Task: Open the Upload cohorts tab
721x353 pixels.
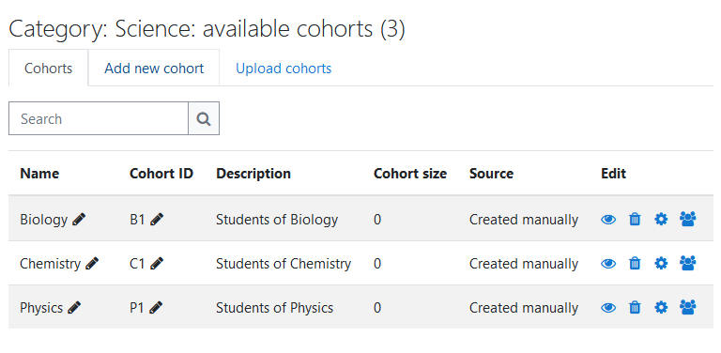Action: point(284,68)
